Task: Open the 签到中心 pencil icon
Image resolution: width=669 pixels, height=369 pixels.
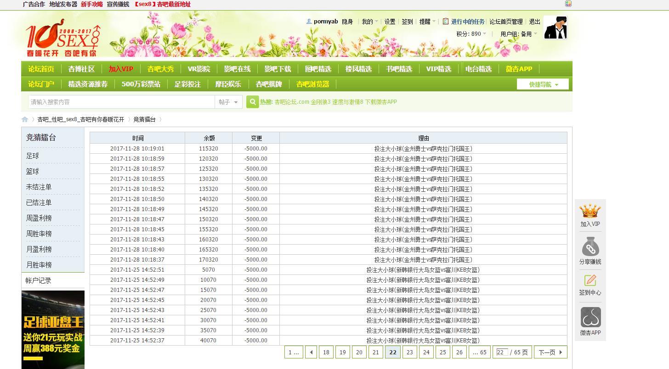Action: tap(590, 280)
